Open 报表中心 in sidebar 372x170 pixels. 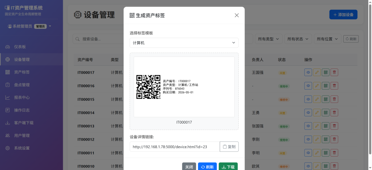click(32, 98)
